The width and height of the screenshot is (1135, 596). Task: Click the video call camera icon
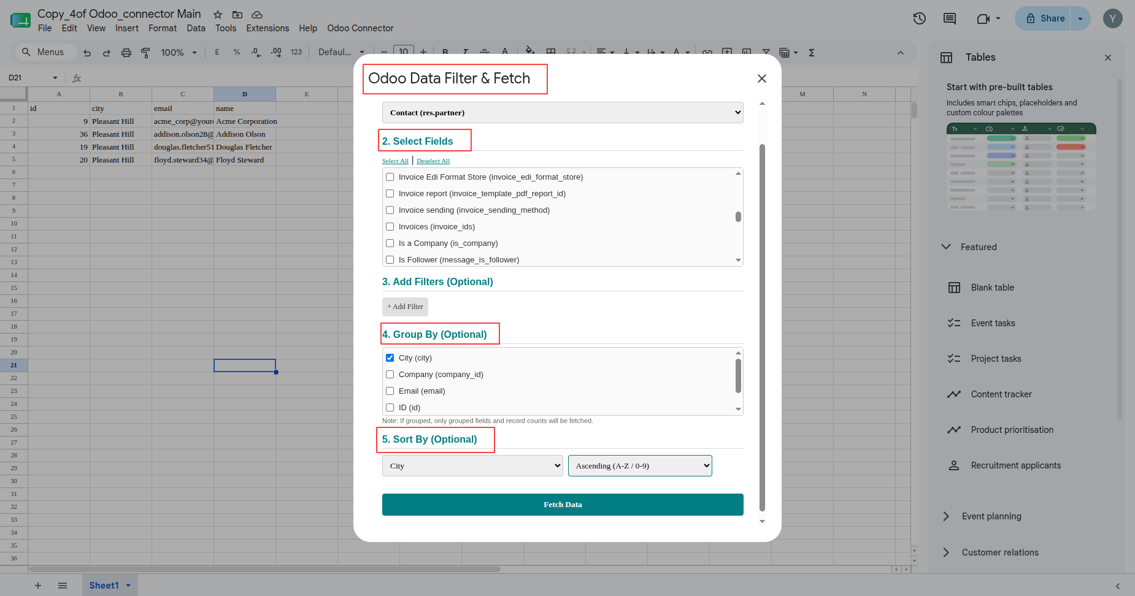pyautogui.click(x=983, y=18)
